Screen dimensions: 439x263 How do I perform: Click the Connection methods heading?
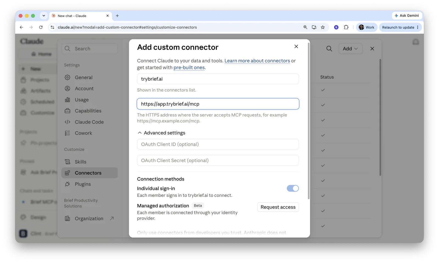pyautogui.click(x=161, y=179)
